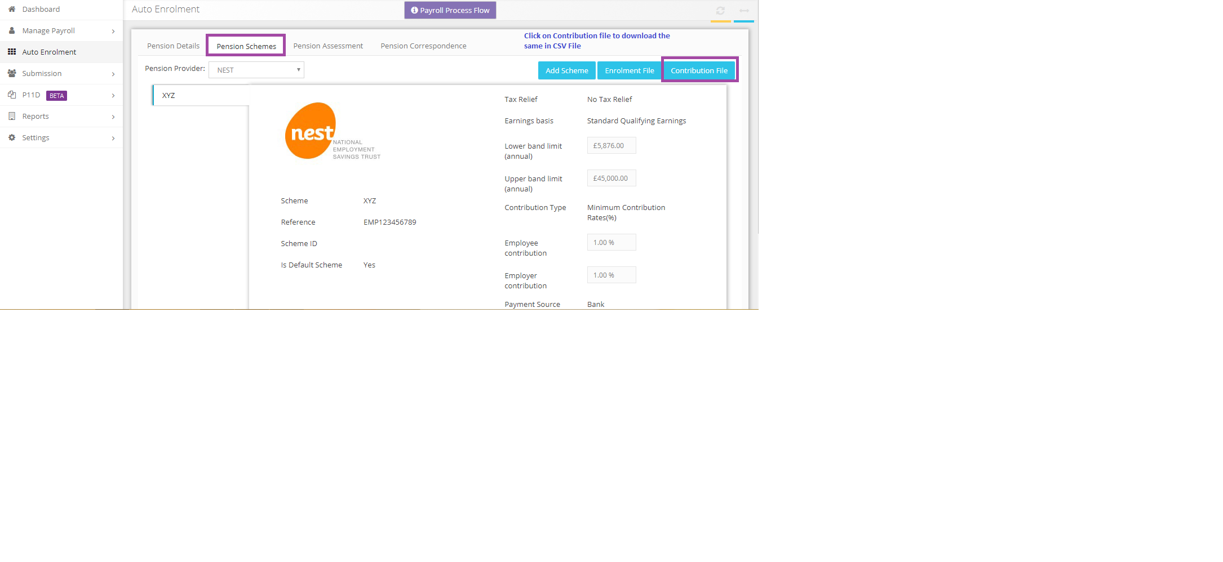The height and width of the screenshot is (562, 1223).
Task: Go to the Pension Correspondence tab
Action: tap(423, 46)
